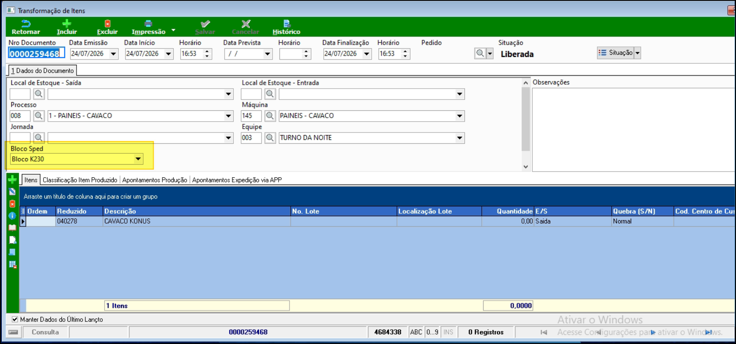Click the Pedido search magnifier icon
Viewport: 736px width, 344px height.
coord(480,53)
